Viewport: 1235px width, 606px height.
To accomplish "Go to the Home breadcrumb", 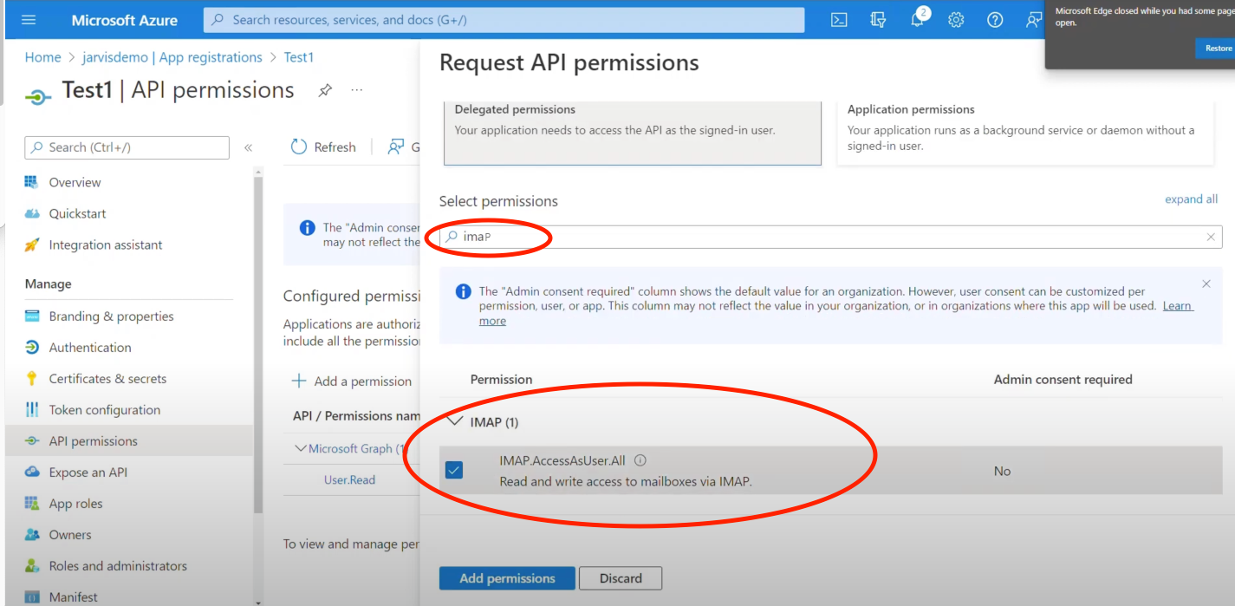I will 43,57.
